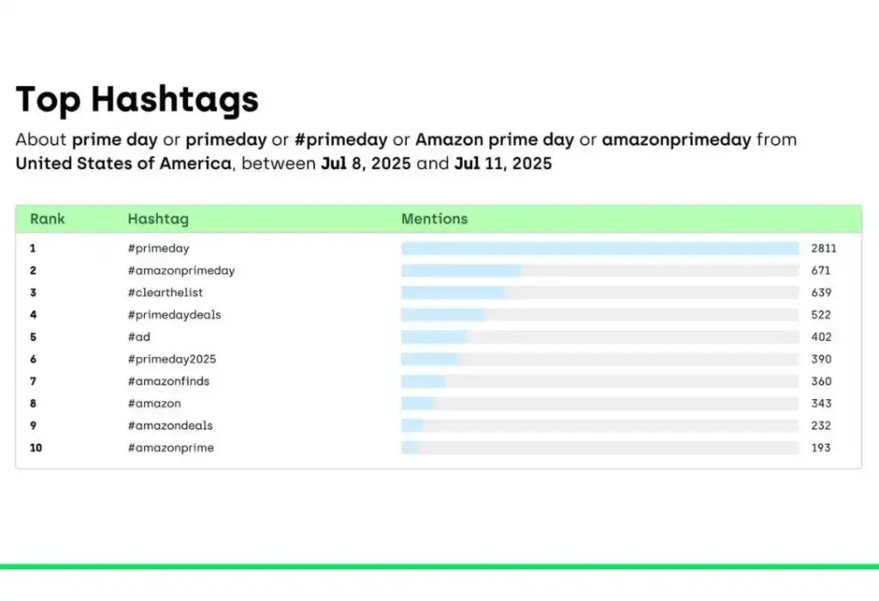Click the Top Hashtags title
This screenshot has height=601, width=879.
137,100
